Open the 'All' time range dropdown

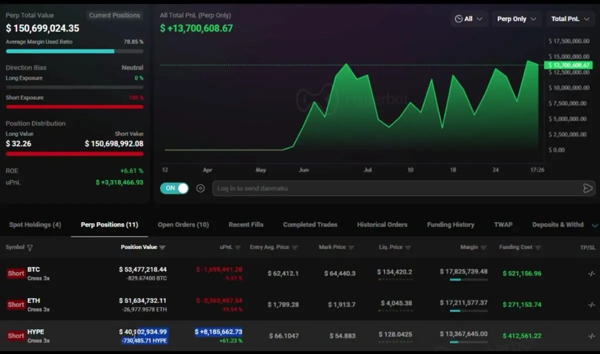tap(469, 19)
